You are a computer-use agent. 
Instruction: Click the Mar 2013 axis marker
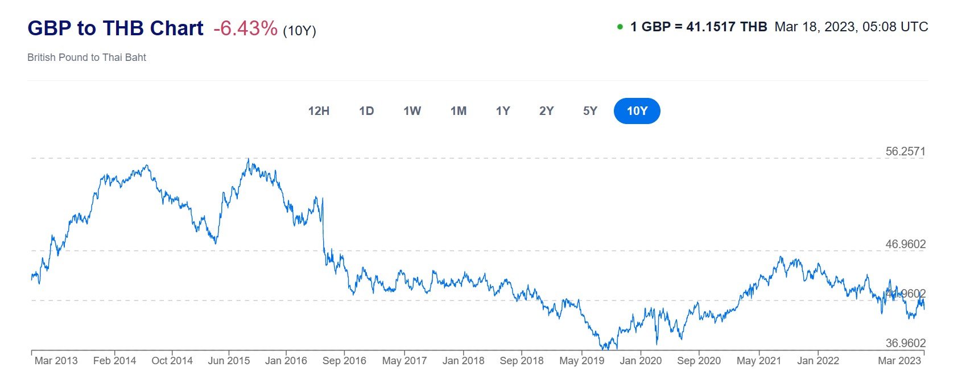click(x=56, y=361)
